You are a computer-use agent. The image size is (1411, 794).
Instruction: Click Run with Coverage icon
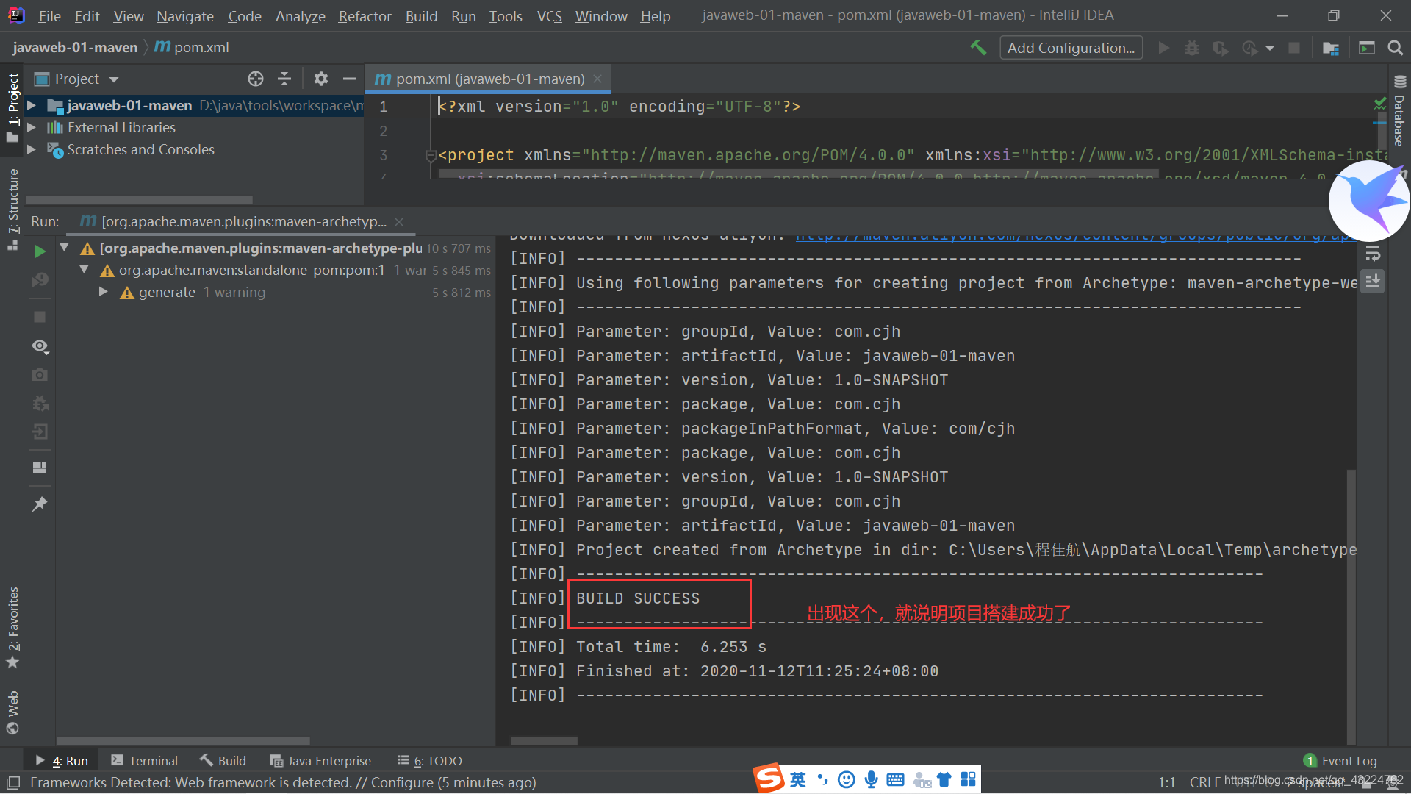click(1221, 48)
